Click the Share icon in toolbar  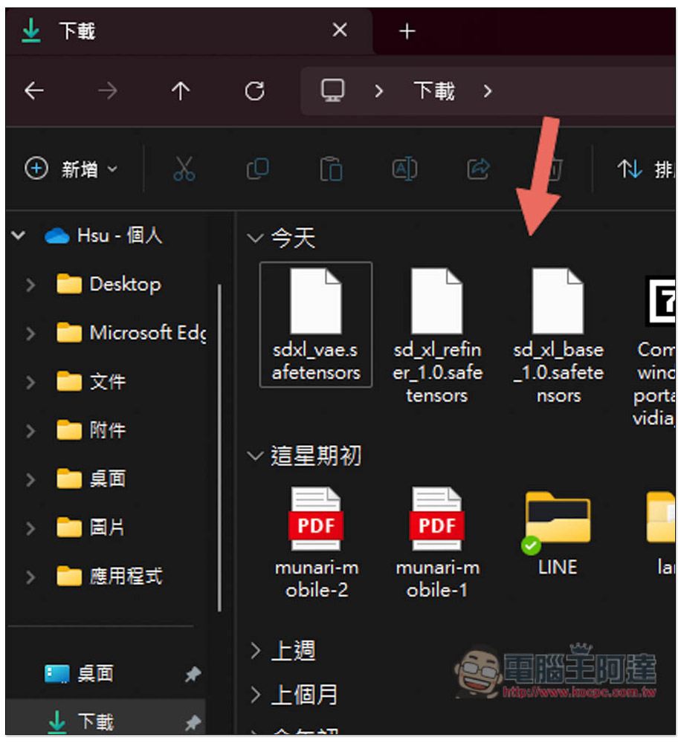click(478, 169)
